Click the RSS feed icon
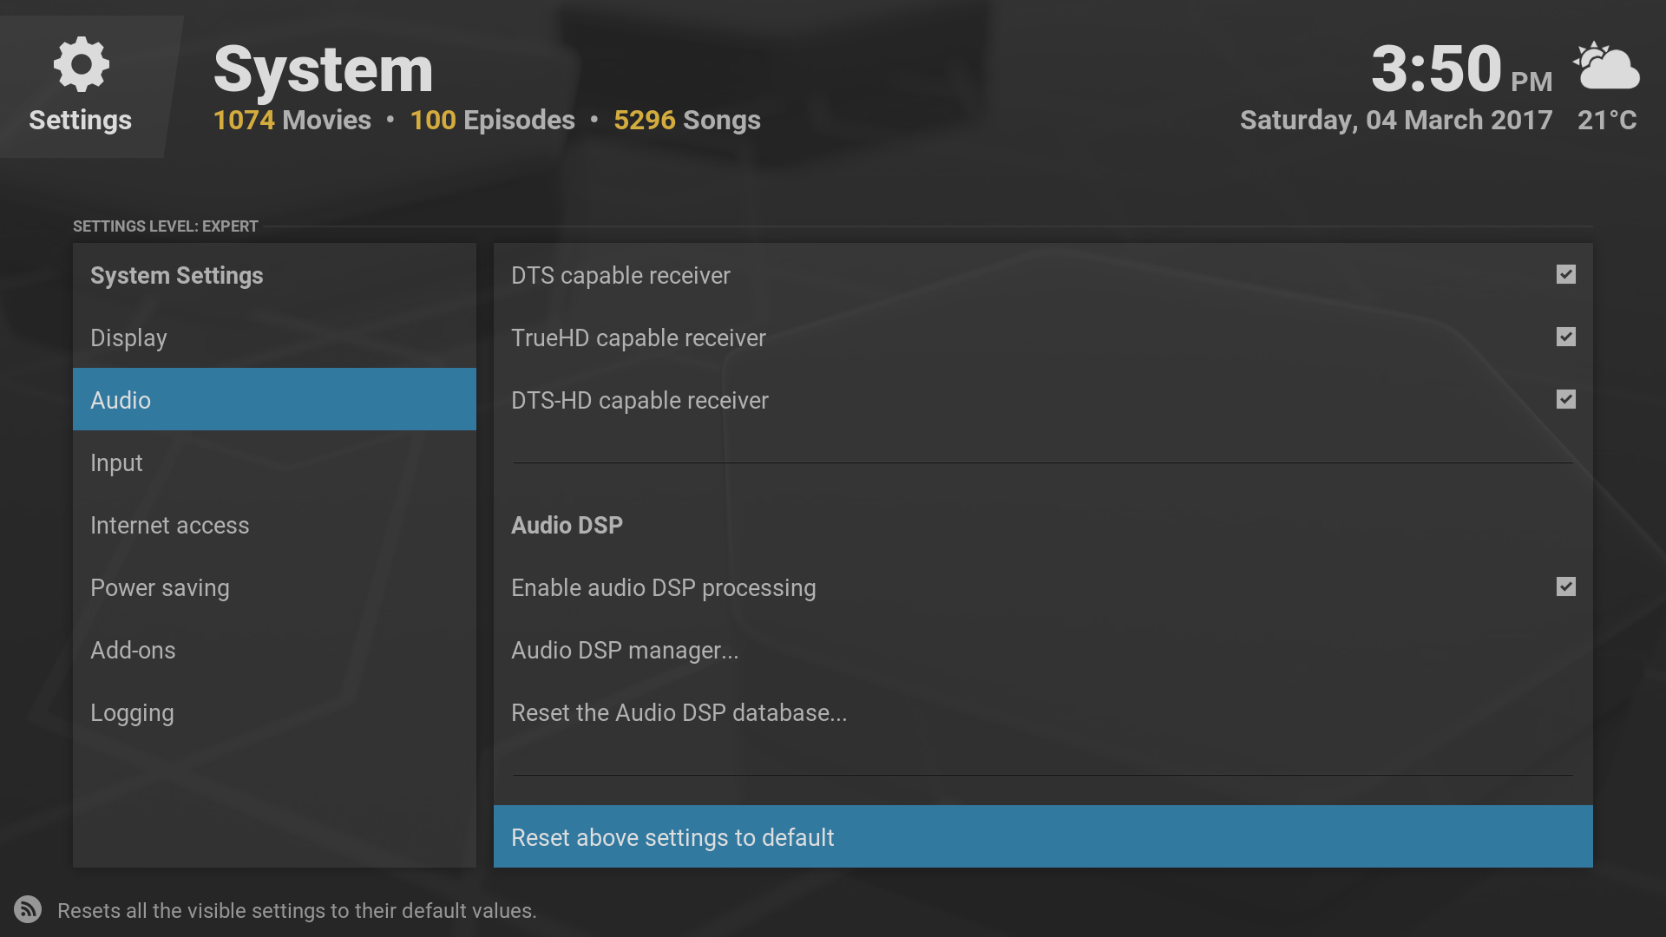The height and width of the screenshot is (937, 1666). tap(28, 909)
